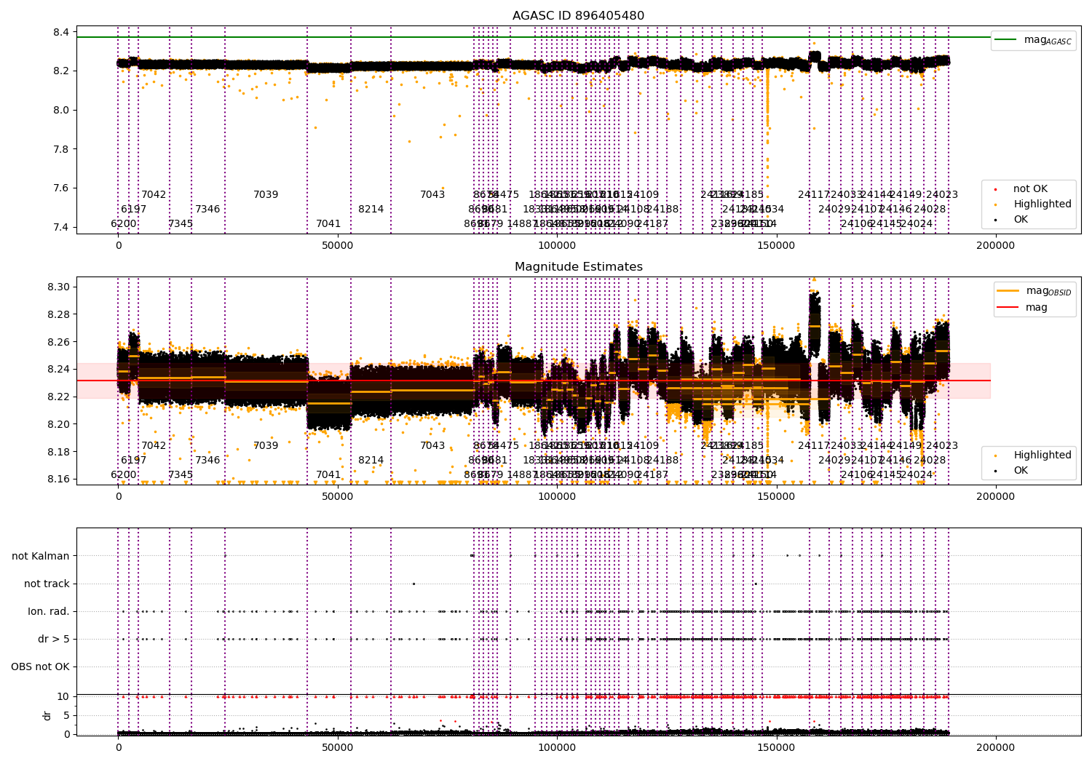Click x-tick '200000' under the top plot
The image size is (1092, 764).
pyautogui.click(x=995, y=246)
